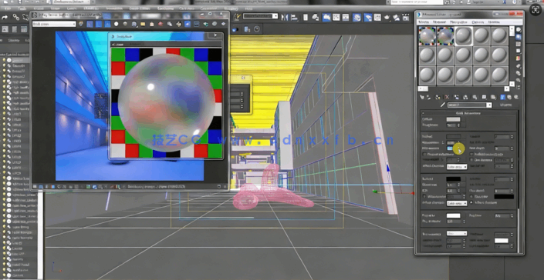
Task: Click Make Unique icon in Material Editor
Action: [465, 97]
